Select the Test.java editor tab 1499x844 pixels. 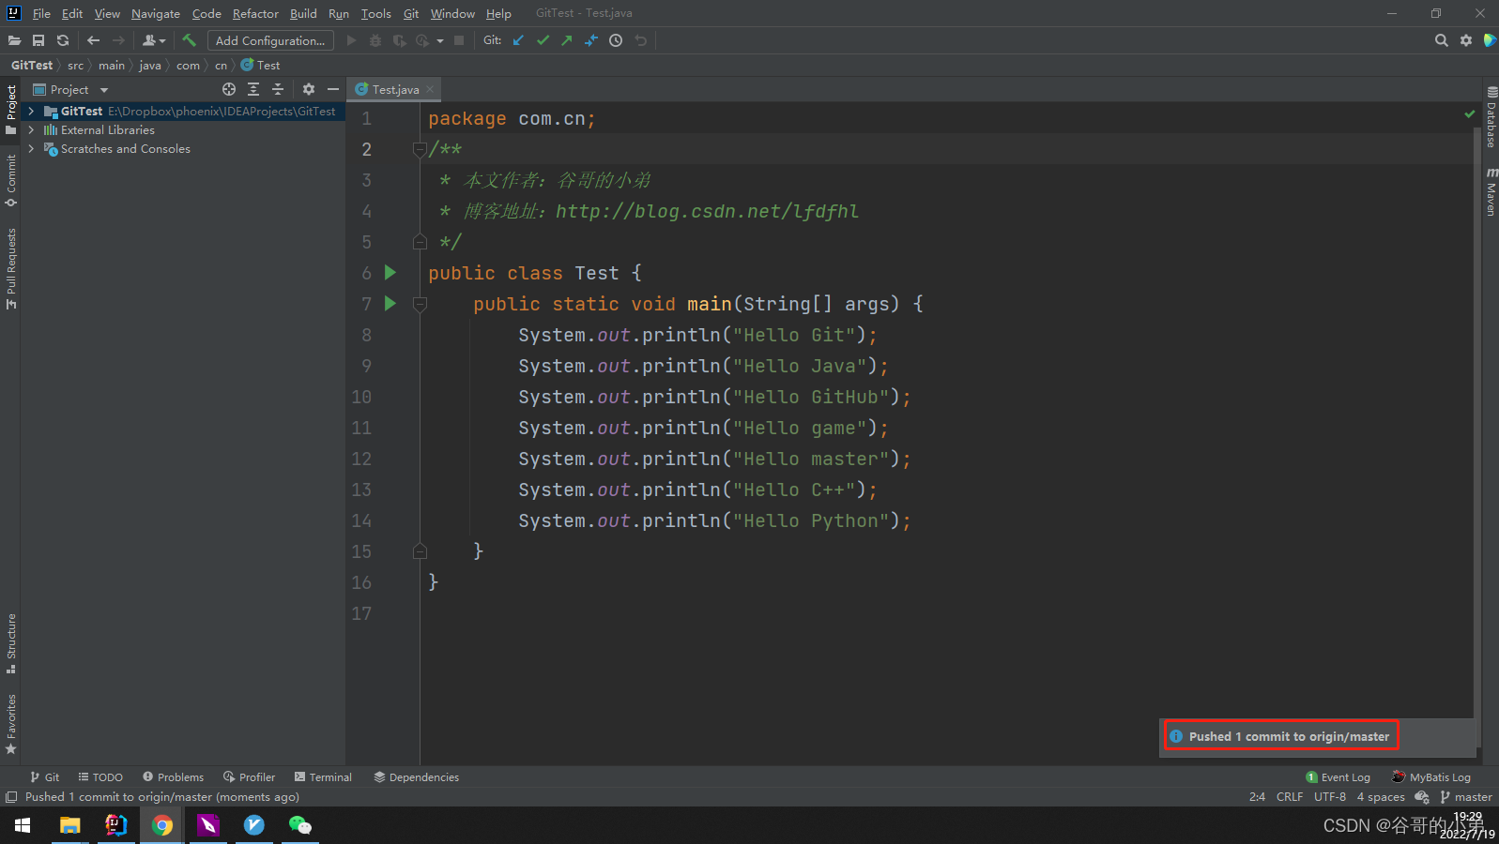394,89
